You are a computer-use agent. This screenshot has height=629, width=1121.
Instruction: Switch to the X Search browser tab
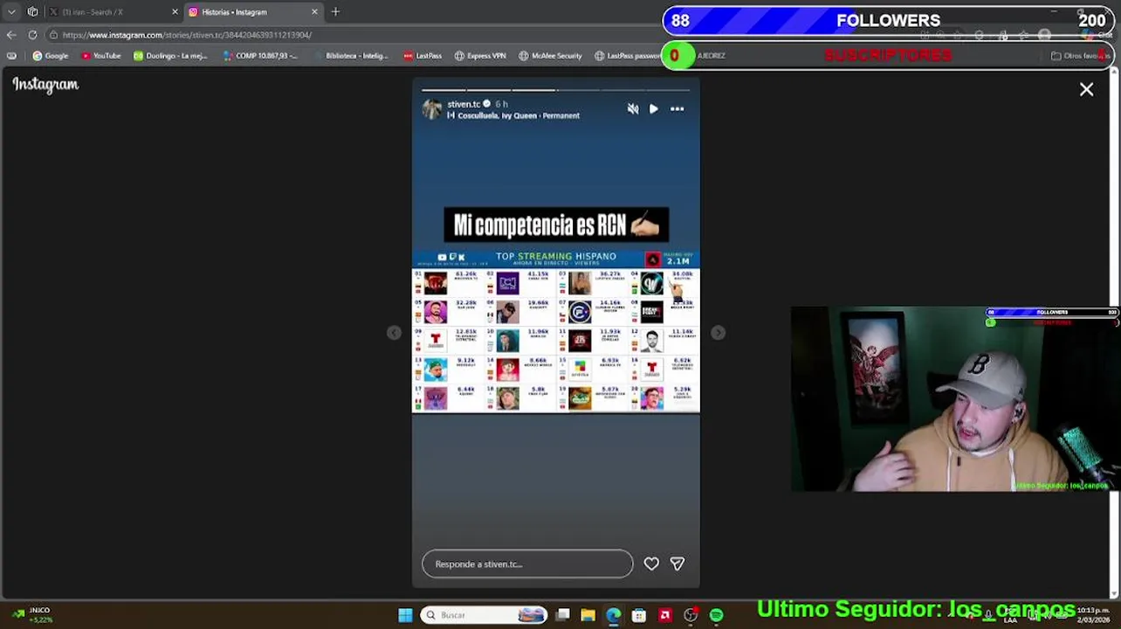coord(113,12)
